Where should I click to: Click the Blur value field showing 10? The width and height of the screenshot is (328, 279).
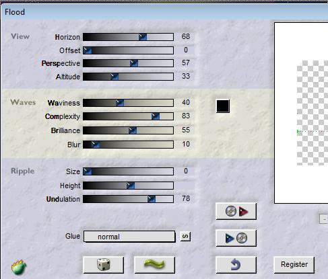(x=185, y=144)
